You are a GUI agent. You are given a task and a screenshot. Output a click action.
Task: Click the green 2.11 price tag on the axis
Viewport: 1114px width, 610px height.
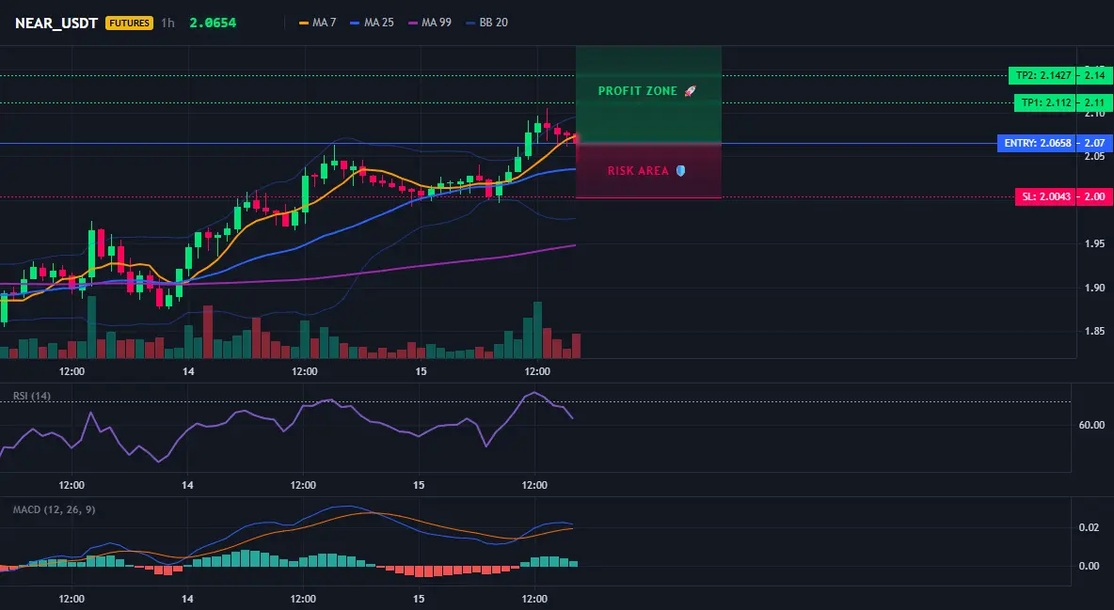(1094, 103)
